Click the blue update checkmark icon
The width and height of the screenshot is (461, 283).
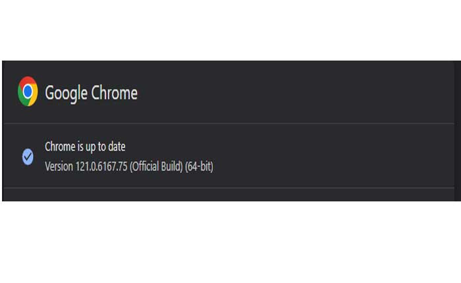pyautogui.click(x=28, y=157)
